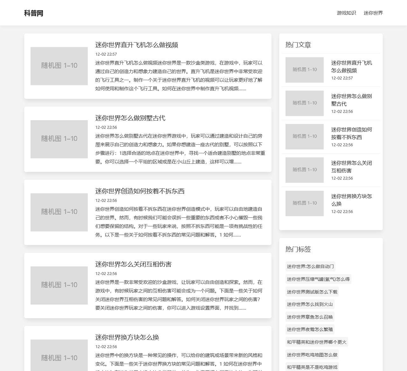The height and width of the screenshot is (371, 407).
Task: Click 热门文章 thumbnail for 迷你世界换方块怎么换
Action: (304, 203)
